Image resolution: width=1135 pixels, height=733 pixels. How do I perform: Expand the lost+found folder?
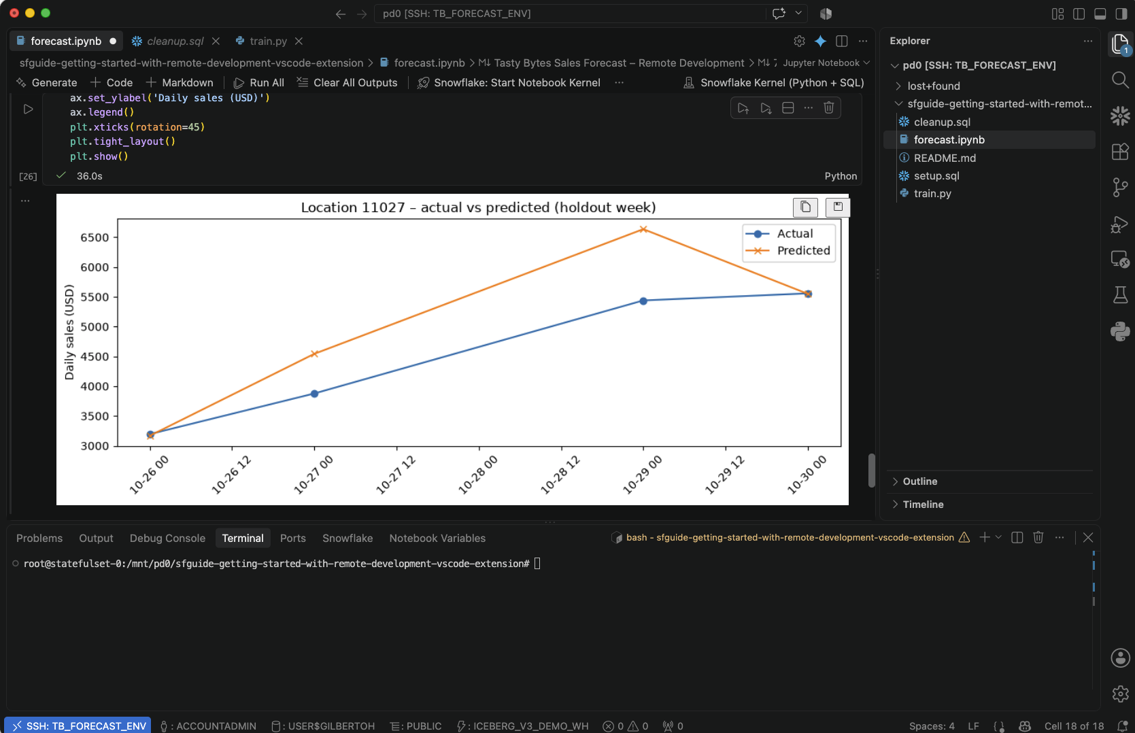933,86
